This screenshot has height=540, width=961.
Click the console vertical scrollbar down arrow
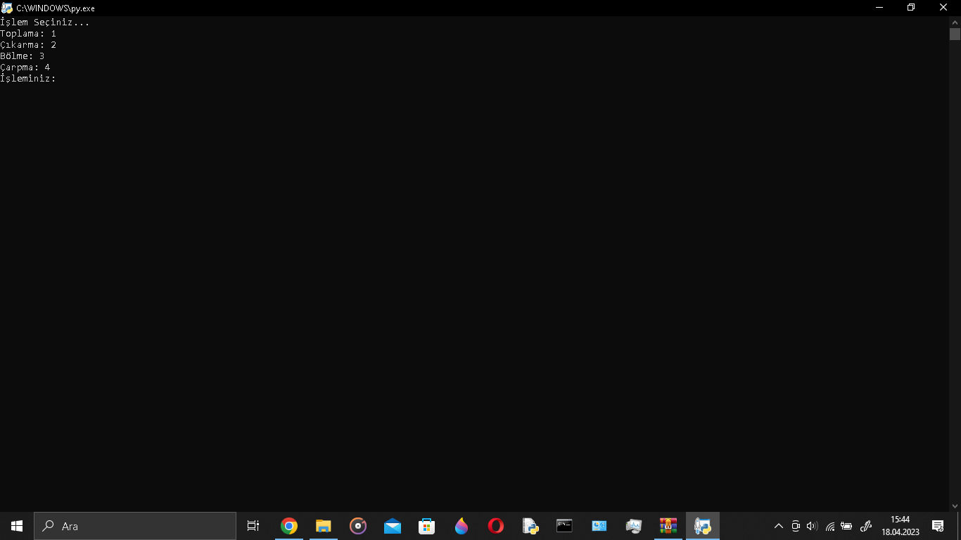tap(955, 506)
